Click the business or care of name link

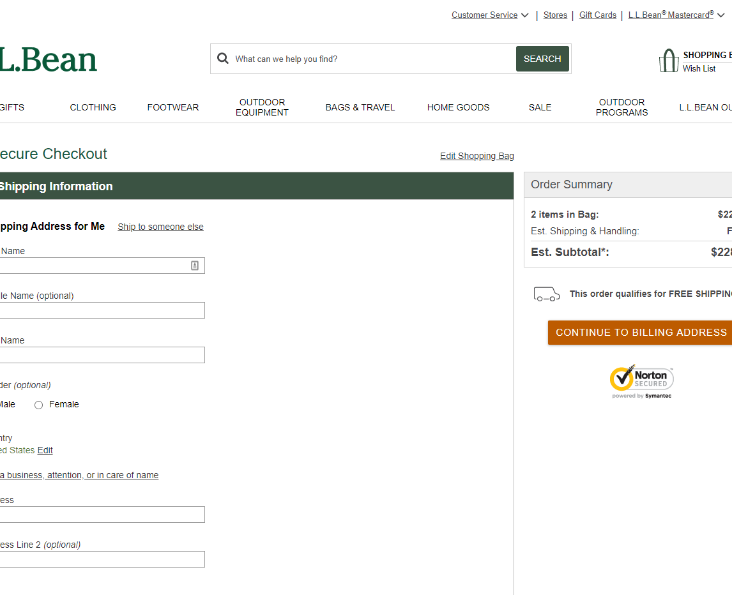click(x=79, y=475)
